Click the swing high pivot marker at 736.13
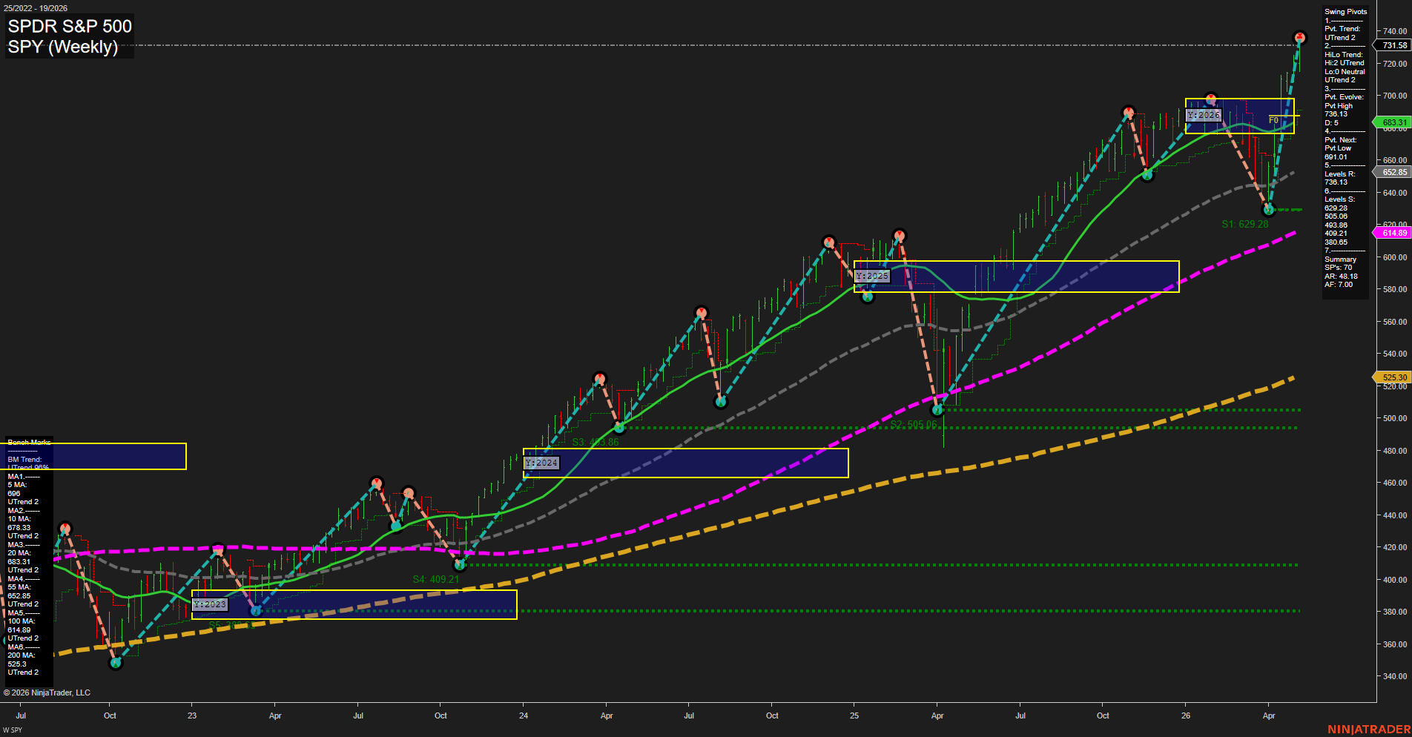1412x737 pixels. (x=1299, y=37)
